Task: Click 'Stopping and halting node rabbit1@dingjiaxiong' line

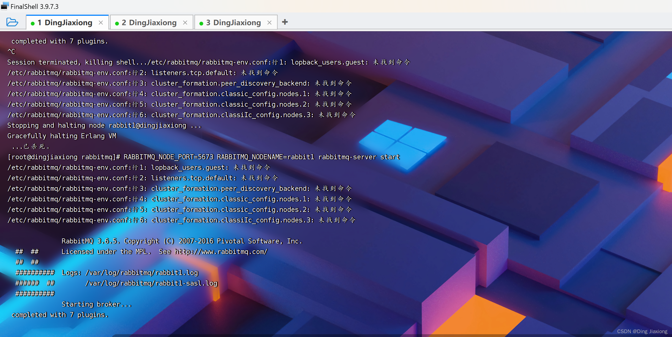Action: pos(104,125)
